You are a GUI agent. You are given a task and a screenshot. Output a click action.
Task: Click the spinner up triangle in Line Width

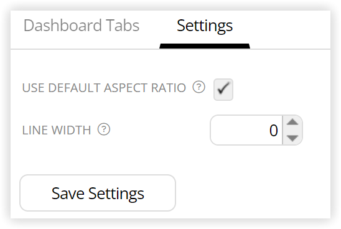tap(292, 122)
